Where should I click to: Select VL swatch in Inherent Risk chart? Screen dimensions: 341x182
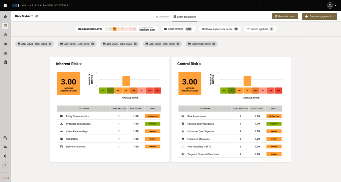click(x=103, y=91)
